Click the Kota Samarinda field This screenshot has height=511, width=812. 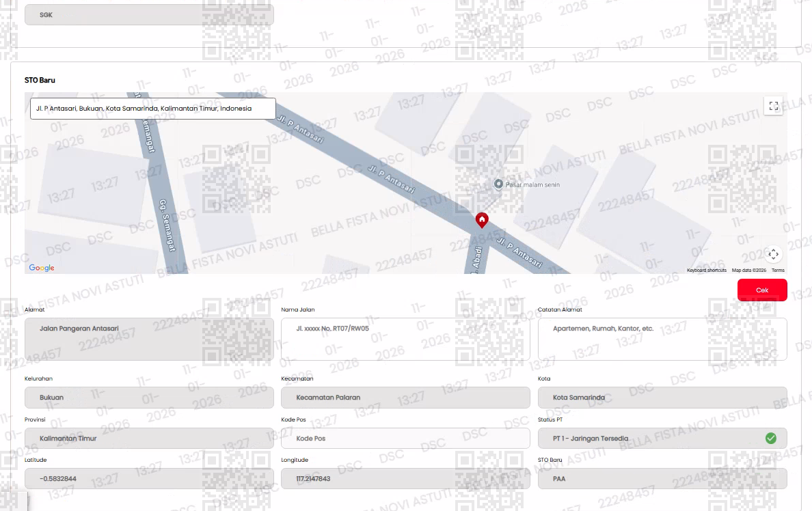pyautogui.click(x=662, y=398)
